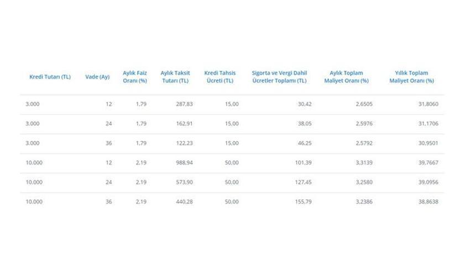This screenshot has width=470, height=264.
Task: Click the "Aylık Toplam Maliyet Oranı (%)" header
Action: pos(346,77)
